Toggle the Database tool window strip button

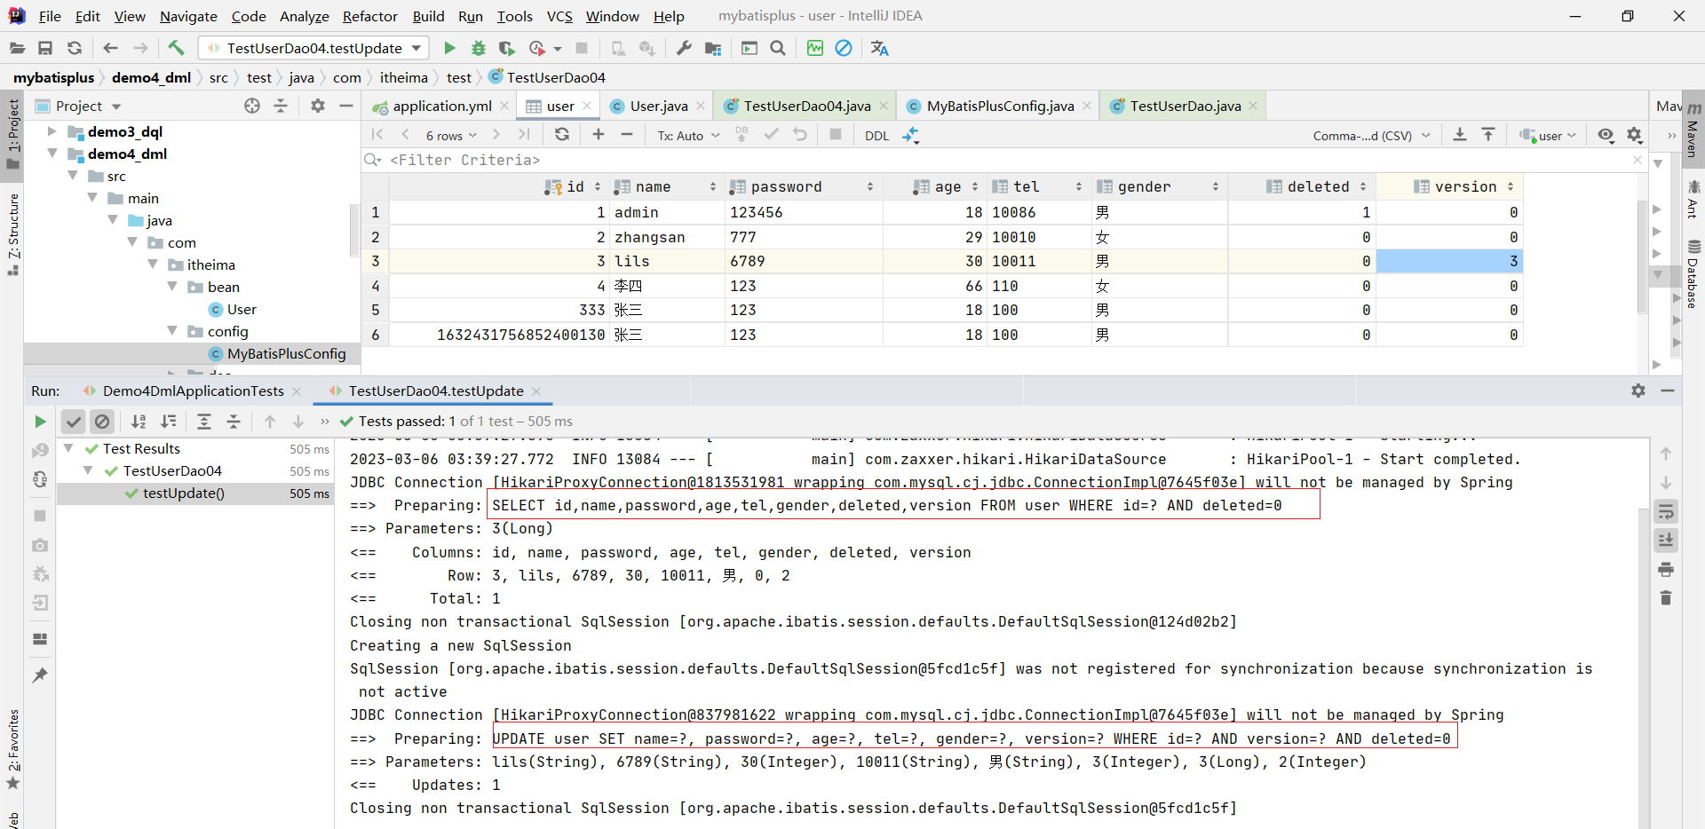click(x=1693, y=274)
